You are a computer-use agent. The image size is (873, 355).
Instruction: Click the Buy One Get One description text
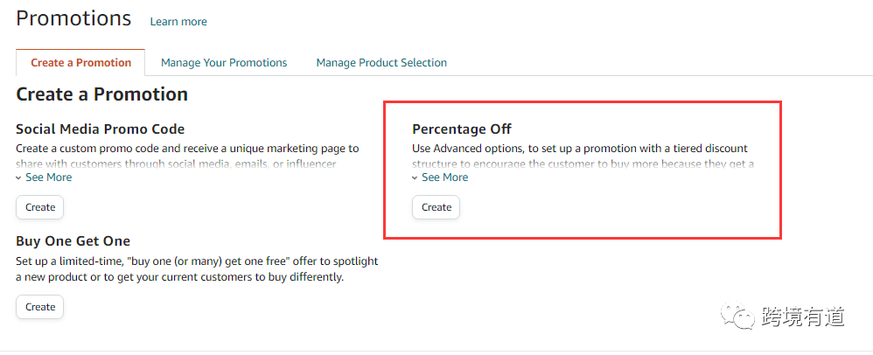[197, 268]
